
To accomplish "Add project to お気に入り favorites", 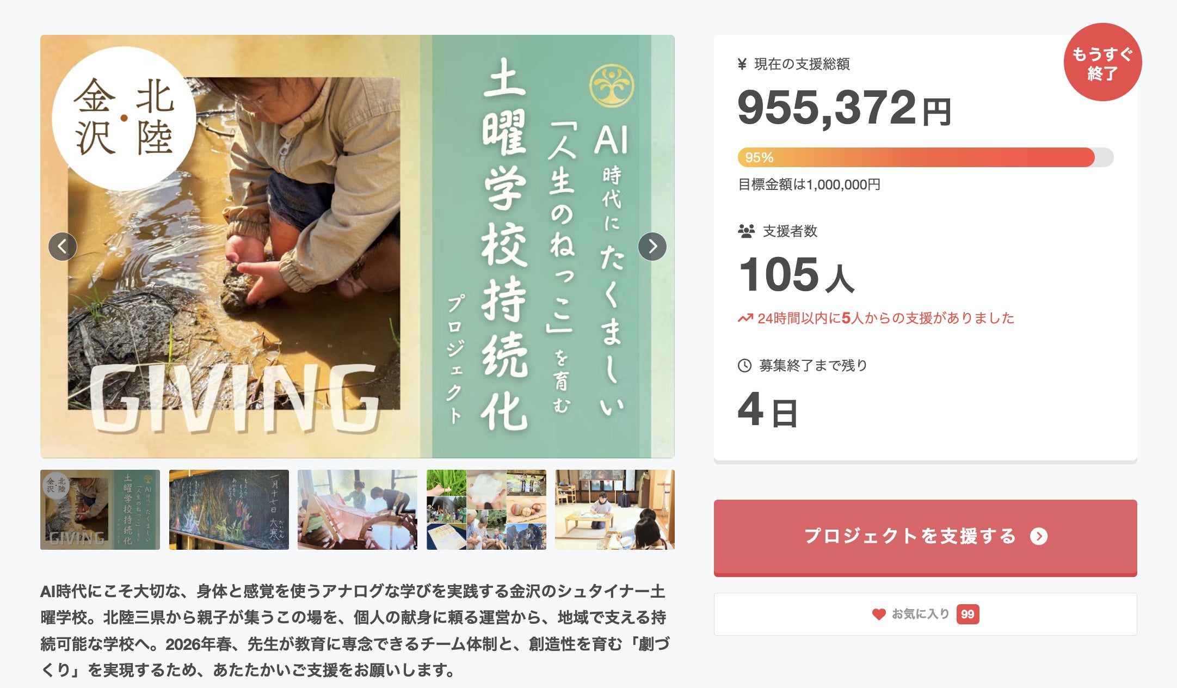I will click(925, 614).
